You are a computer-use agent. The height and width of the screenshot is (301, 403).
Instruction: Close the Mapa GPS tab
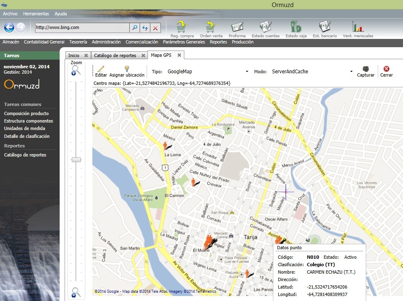(179, 55)
